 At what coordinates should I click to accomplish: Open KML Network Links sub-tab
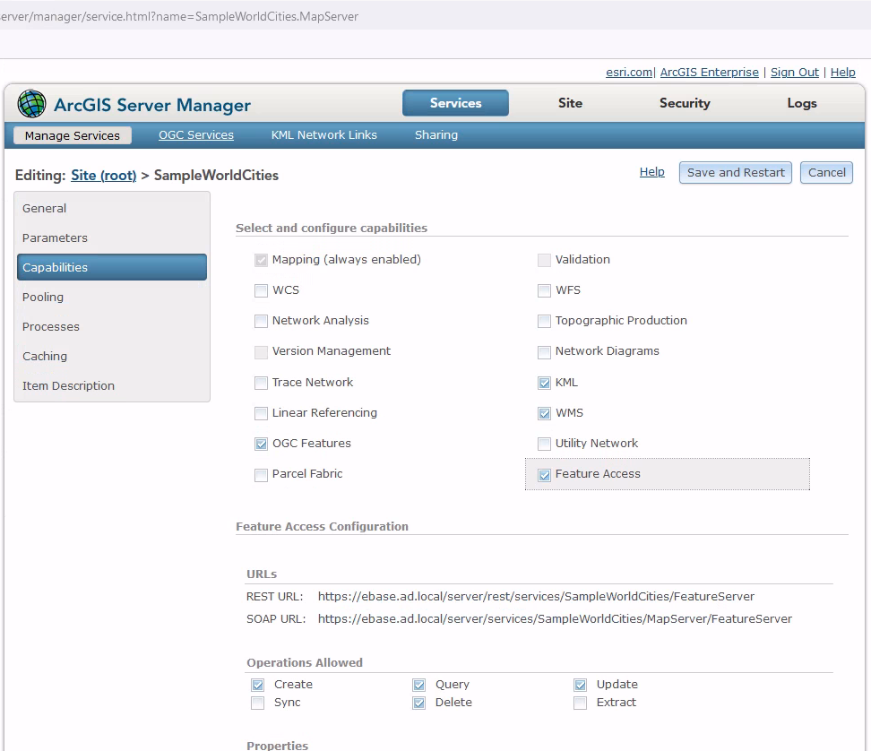pos(323,135)
